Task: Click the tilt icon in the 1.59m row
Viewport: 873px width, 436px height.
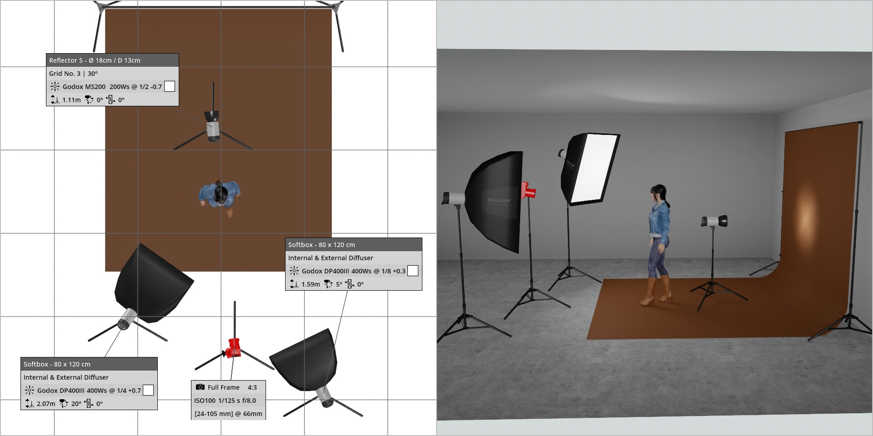Action: 350,284
